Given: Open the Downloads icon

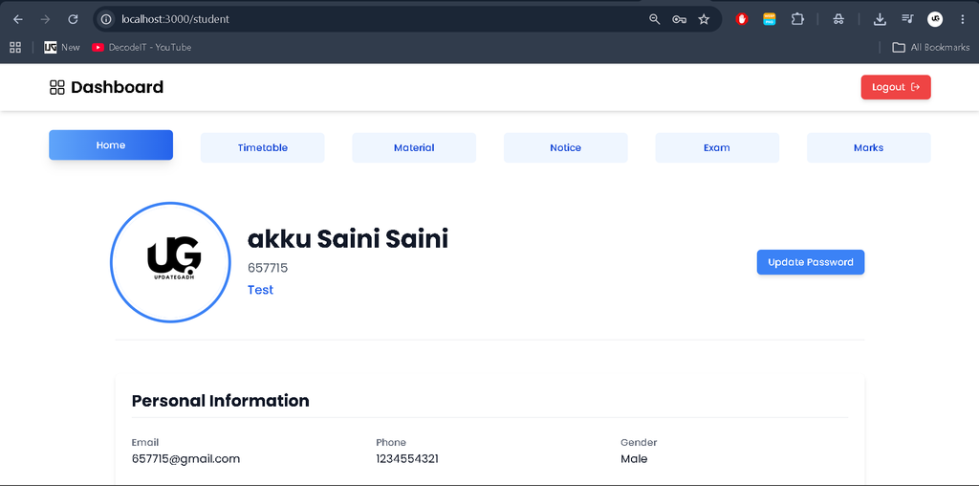Looking at the screenshot, I should pyautogui.click(x=880, y=19).
